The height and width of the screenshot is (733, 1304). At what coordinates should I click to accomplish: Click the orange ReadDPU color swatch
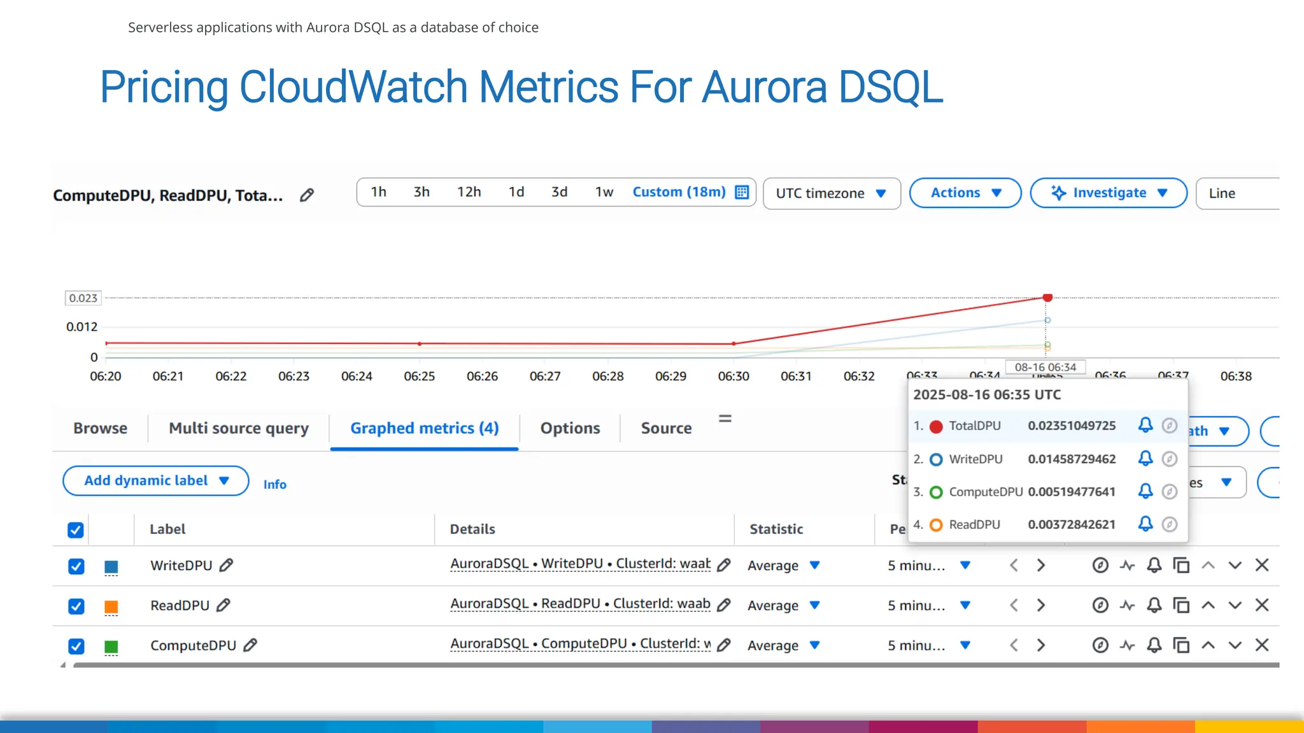pos(111,607)
